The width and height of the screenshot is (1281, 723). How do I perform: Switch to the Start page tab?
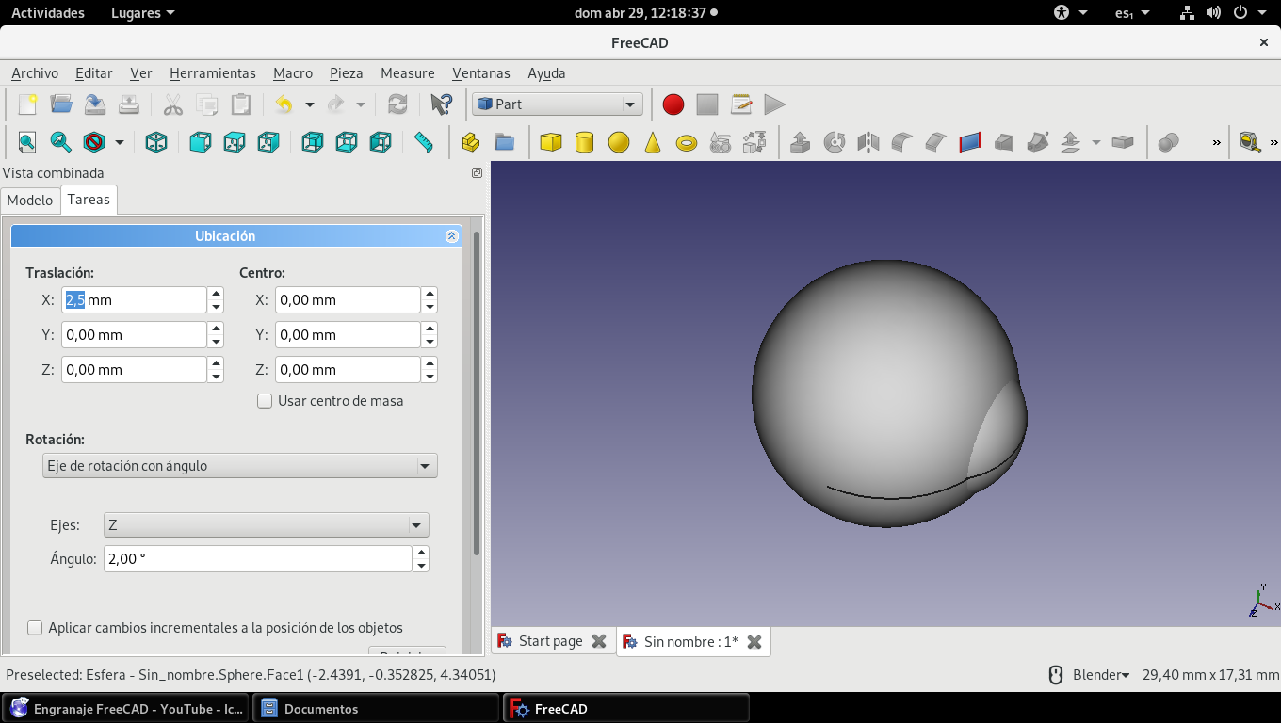click(551, 641)
